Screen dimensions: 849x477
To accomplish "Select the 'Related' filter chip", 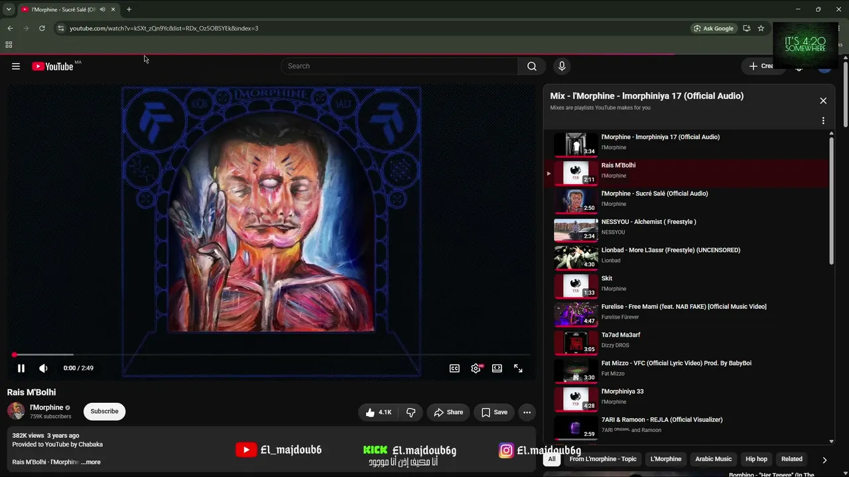I will pyautogui.click(x=792, y=459).
